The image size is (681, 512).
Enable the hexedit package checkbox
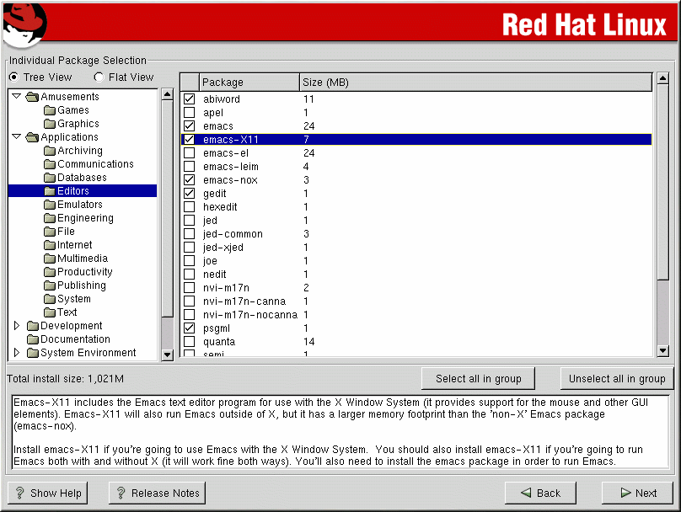[x=189, y=207]
